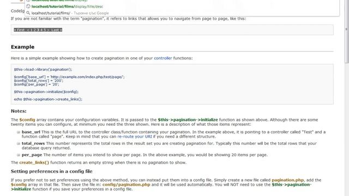The height and width of the screenshot is (196, 349).
Task: Click the bold base_url term
Action: (31, 132)
